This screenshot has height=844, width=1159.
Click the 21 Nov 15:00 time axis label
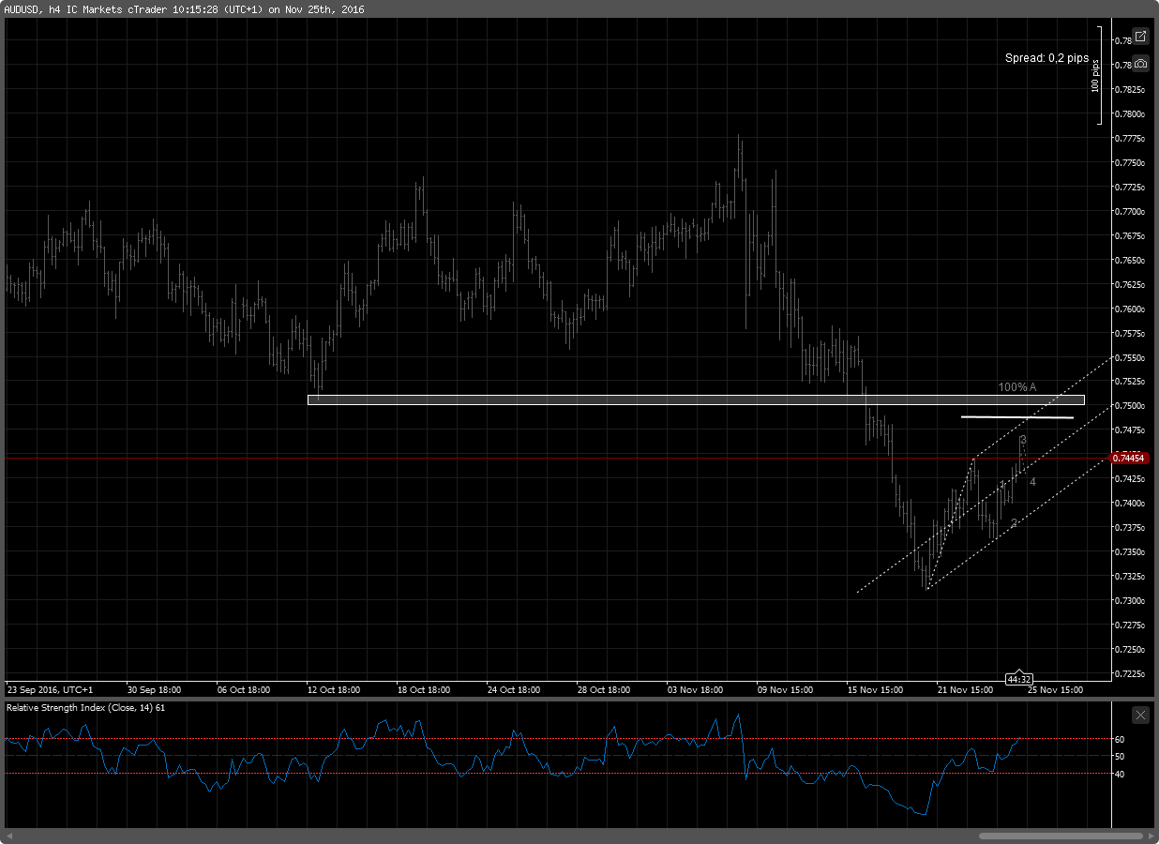[x=964, y=689]
